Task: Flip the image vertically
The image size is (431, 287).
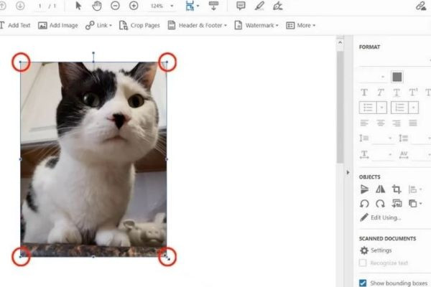Action: (364, 189)
